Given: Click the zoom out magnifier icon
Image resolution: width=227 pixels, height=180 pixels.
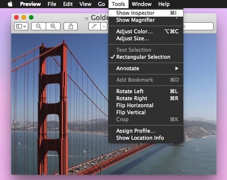Looking at the screenshot, I should click(39, 26).
